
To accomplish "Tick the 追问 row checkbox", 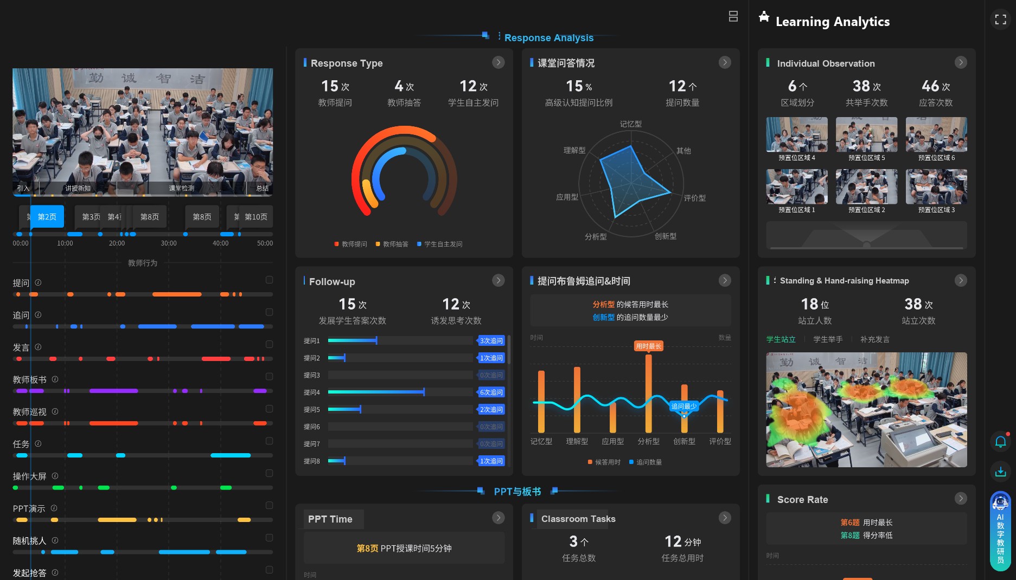I will 269,312.
